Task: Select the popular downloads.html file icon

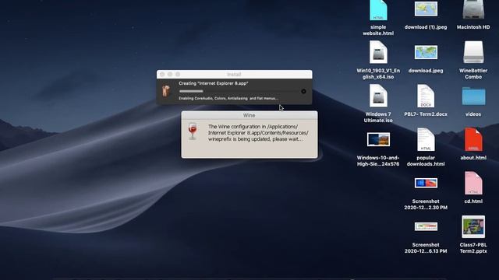Action: point(426,139)
